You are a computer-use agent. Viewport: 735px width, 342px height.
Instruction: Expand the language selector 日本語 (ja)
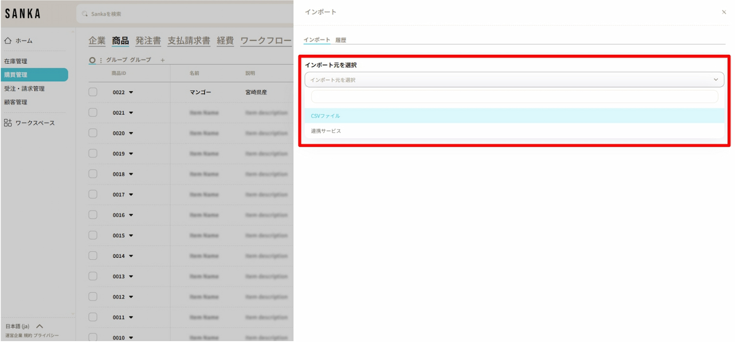[x=40, y=326]
